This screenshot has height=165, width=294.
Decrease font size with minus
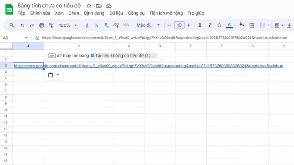tap(169, 25)
